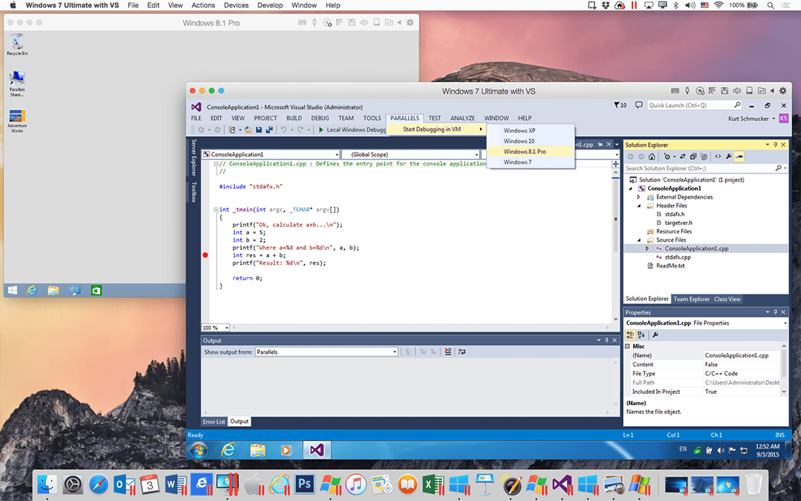
Task: Click the Server Explorer side tab
Action: point(194,158)
